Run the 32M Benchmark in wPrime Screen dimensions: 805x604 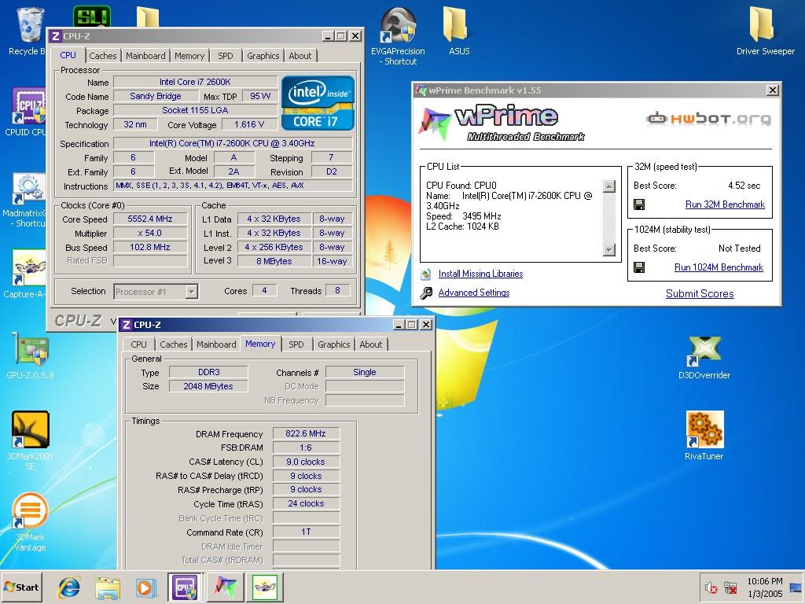pos(725,204)
